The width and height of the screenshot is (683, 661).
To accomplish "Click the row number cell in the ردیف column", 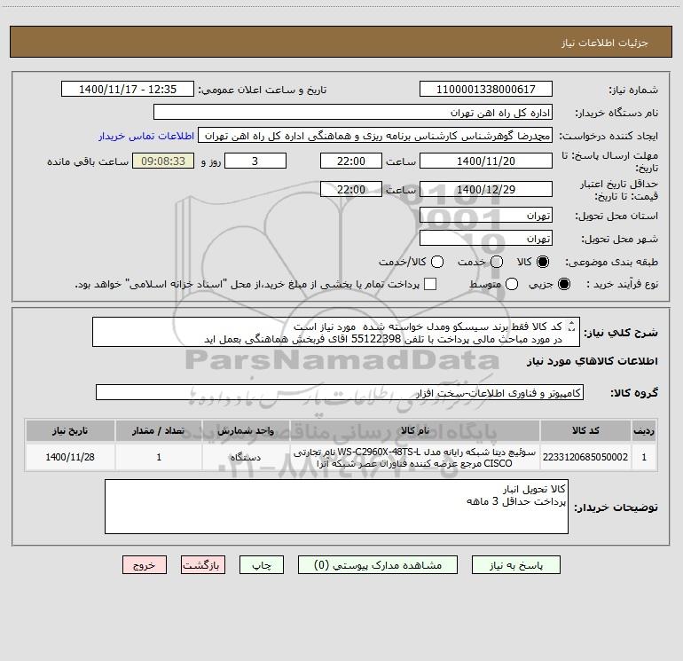I will click(x=644, y=457).
